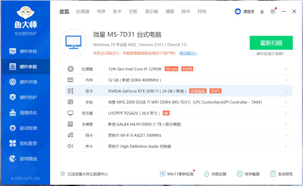This screenshot has height=186, width=303.
Task: Click the download arrow icon near 请登录
Action: tap(262, 11)
